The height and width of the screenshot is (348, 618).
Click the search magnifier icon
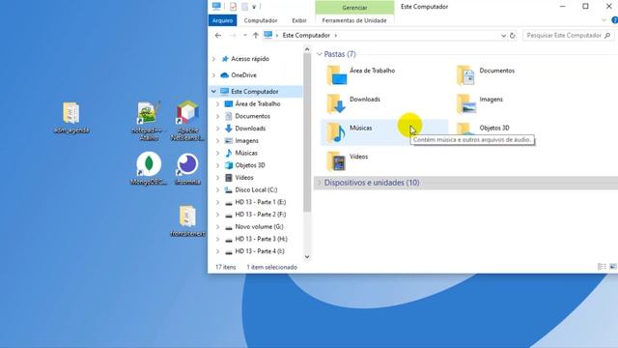click(607, 36)
